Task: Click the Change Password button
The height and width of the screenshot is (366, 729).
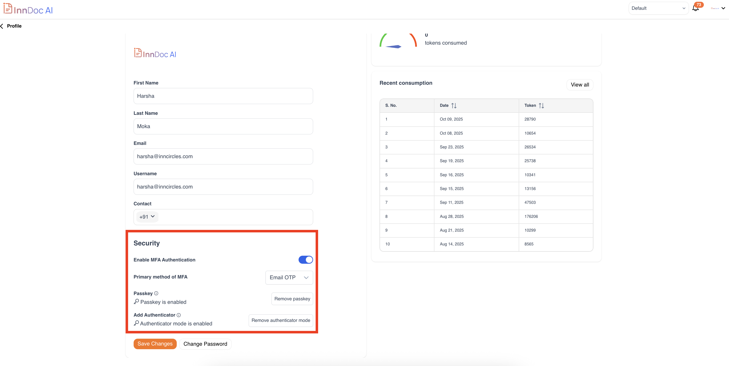Action: [205, 344]
